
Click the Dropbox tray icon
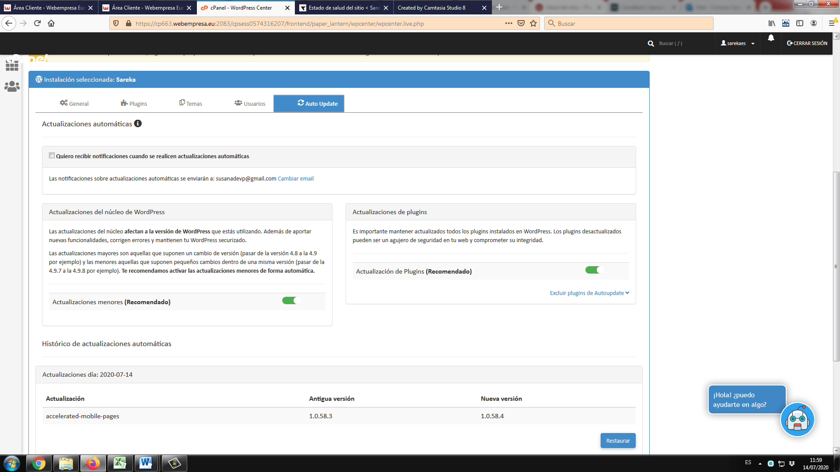point(792,463)
